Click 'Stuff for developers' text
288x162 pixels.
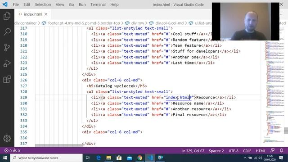(196, 51)
